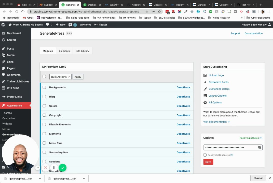
Task: Click the WordPress logo in admin bar
Action: tap(3, 25)
